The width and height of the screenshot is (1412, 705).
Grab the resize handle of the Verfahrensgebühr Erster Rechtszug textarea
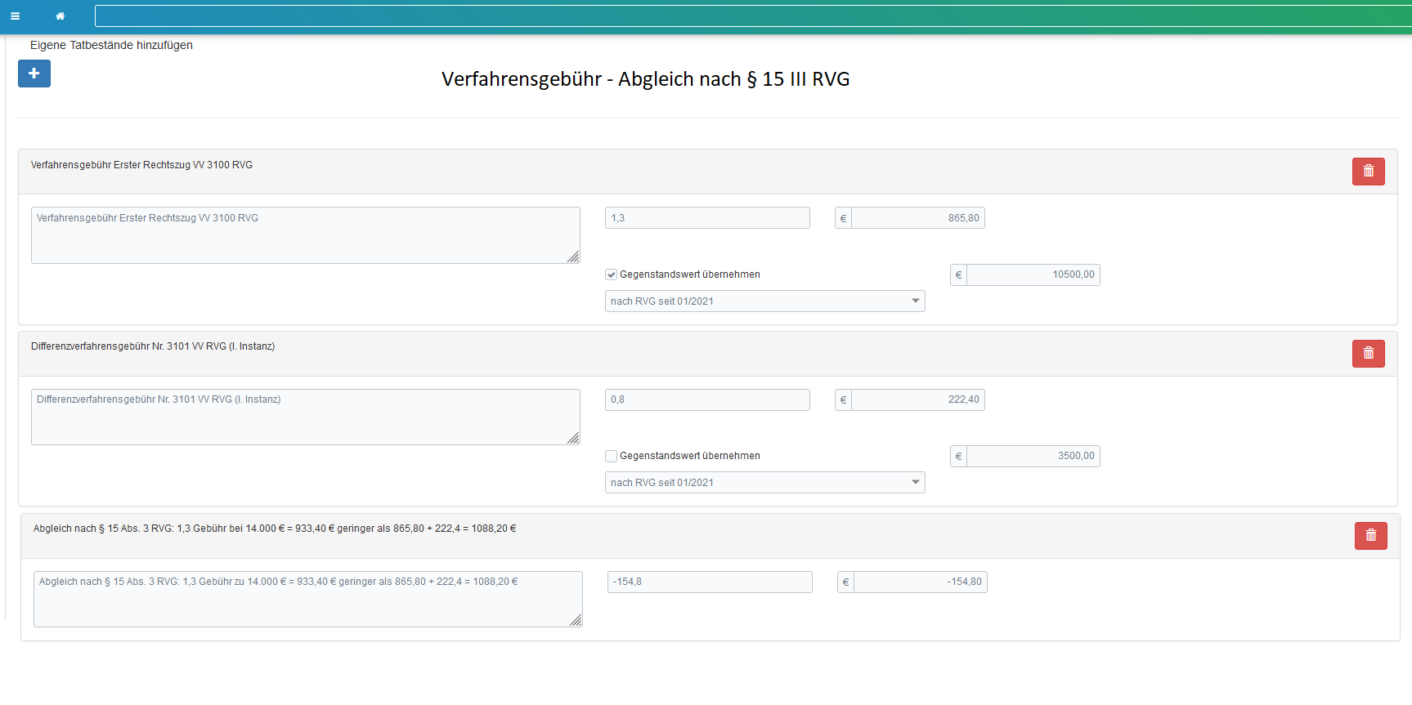pos(573,257)
